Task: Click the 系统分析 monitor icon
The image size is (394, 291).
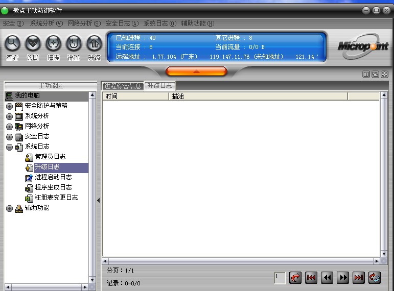Action: pos(19,116)
